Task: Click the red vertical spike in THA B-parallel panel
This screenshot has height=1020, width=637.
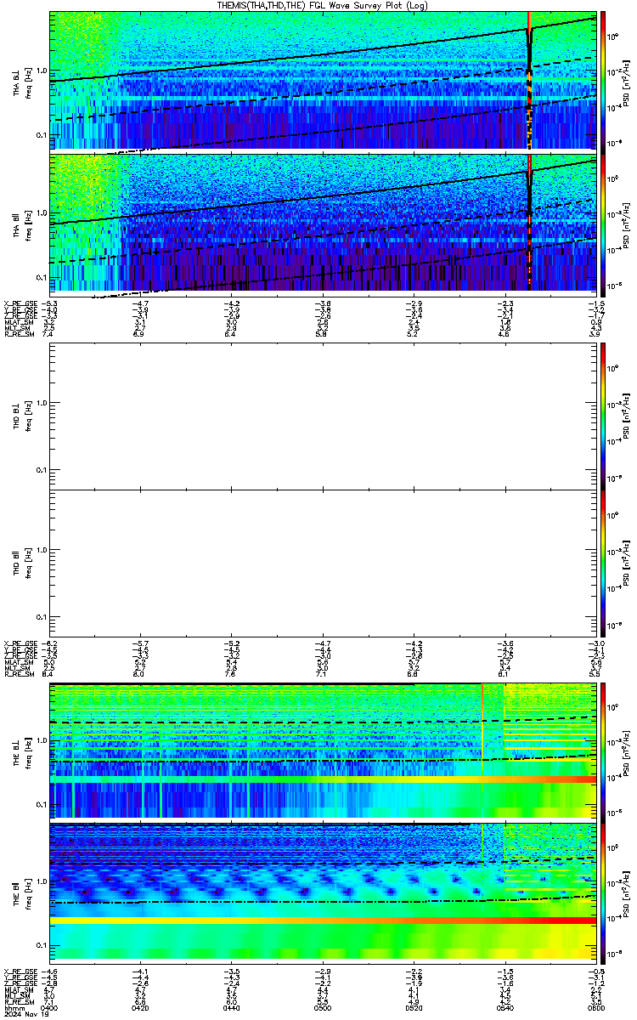Action: pos(529,224)
